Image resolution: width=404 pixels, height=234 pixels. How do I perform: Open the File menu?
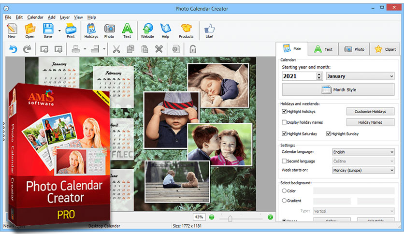[8, 17]
